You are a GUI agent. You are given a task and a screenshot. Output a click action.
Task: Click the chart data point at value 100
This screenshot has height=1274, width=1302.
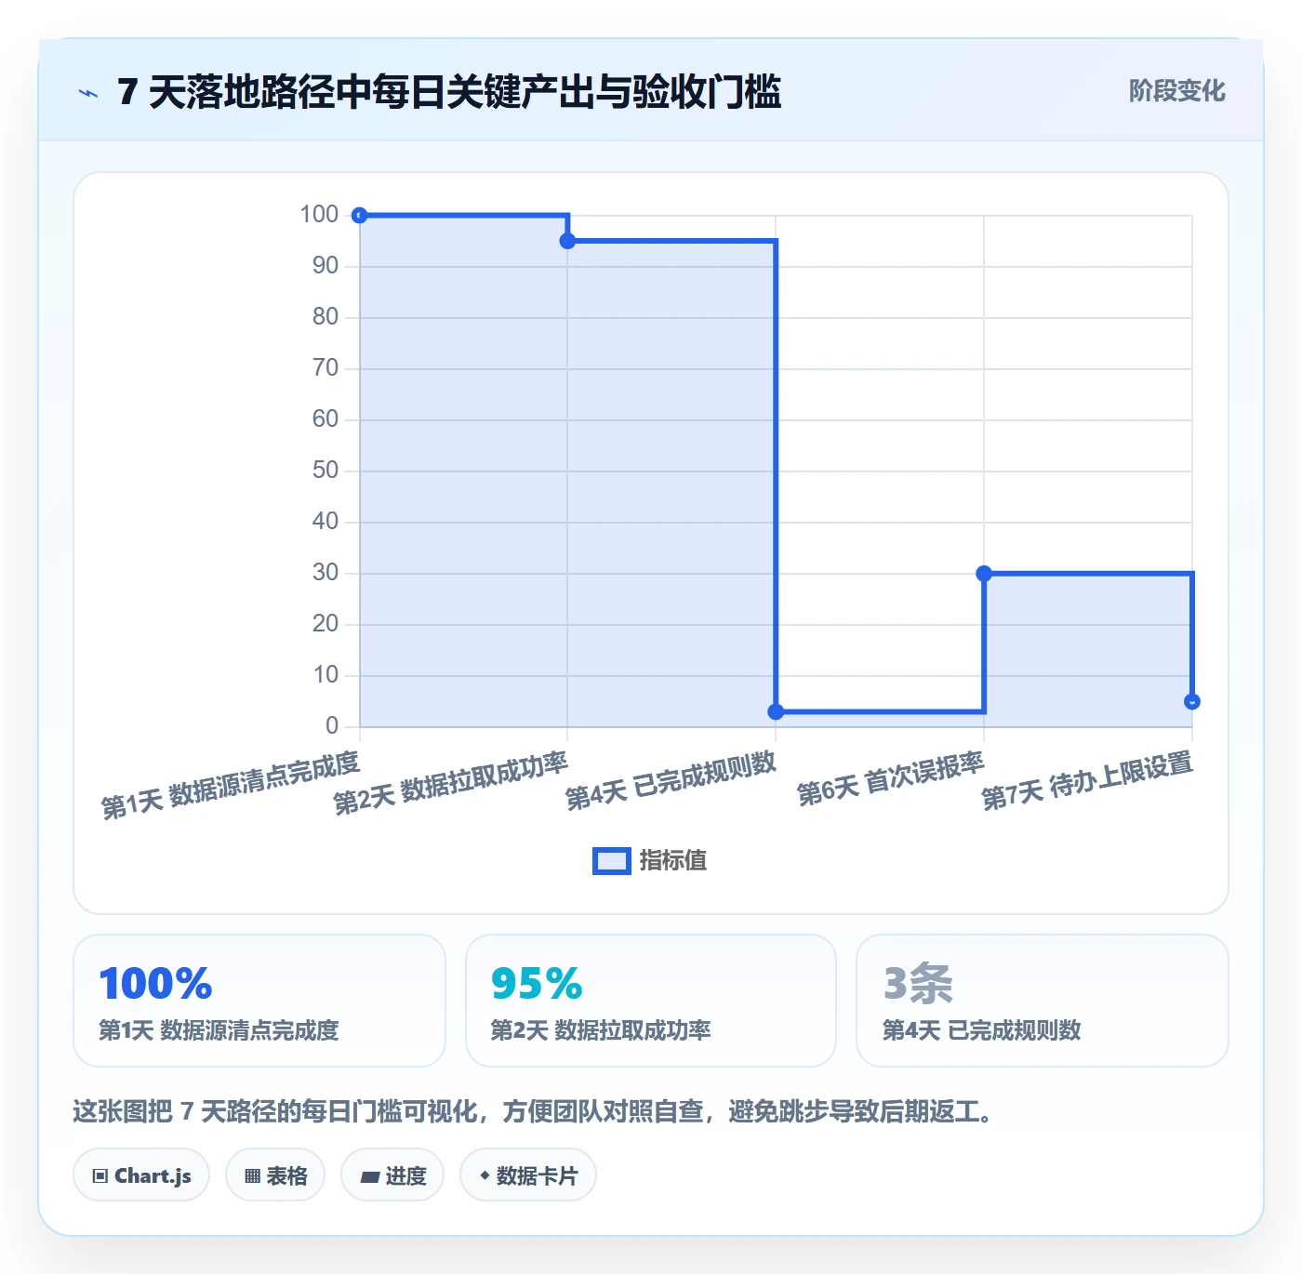360,215
